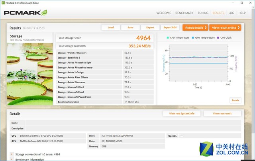Click the results timestamp 2016/12/19
The height and width of the screenshot is (161, 255).
33,28
